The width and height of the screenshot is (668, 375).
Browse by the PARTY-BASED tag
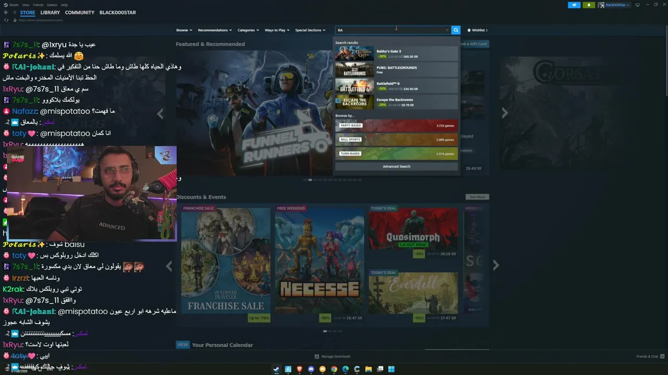397,126
